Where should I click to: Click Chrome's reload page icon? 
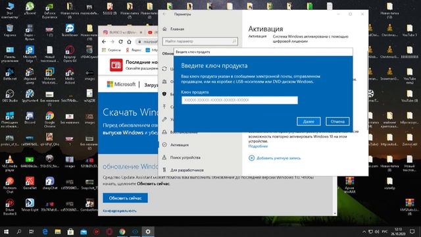point(120,41)
